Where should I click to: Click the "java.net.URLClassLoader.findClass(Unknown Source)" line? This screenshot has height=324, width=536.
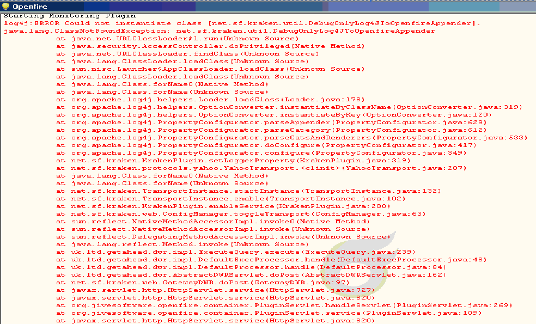[x=188, y=54]
